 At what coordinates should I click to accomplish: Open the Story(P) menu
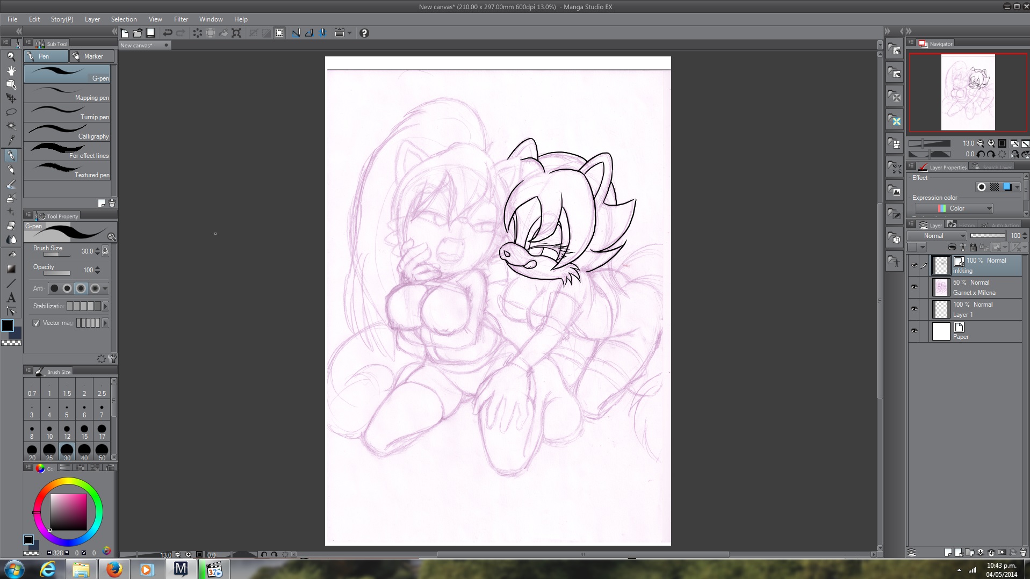point(62,19)
